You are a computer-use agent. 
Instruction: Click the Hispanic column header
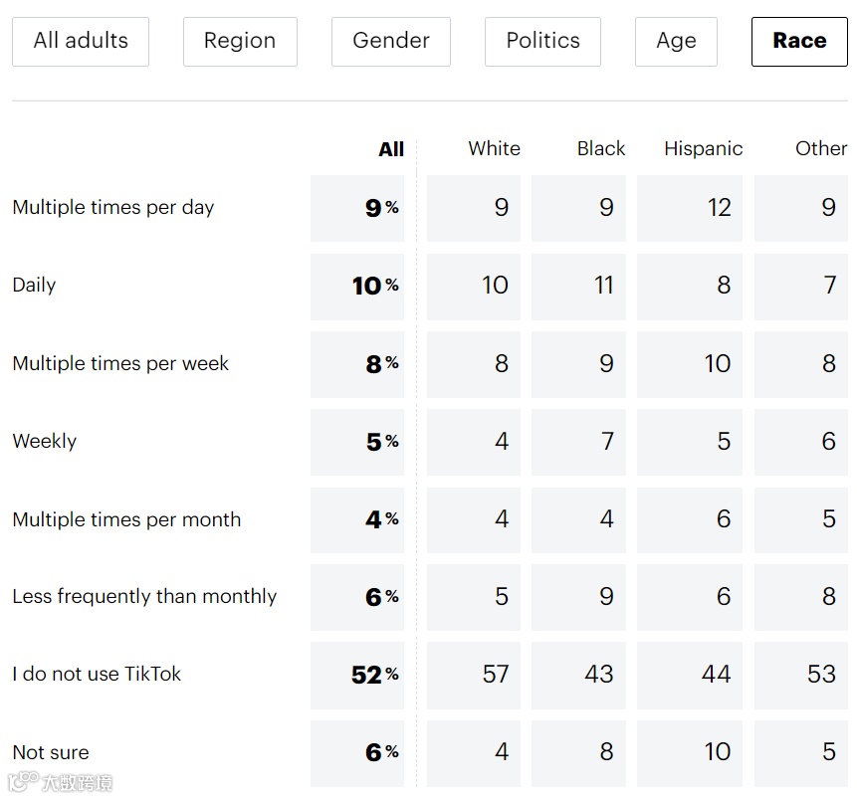pos(703,148)
